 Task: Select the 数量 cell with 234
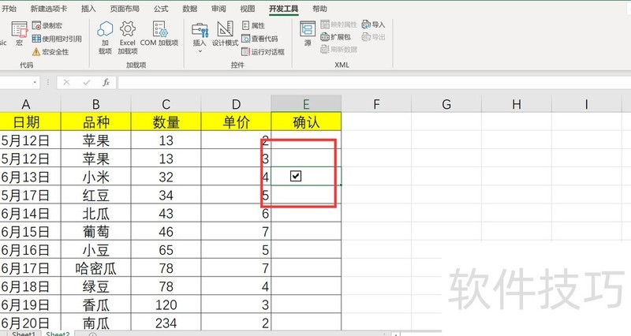point(166,322)
